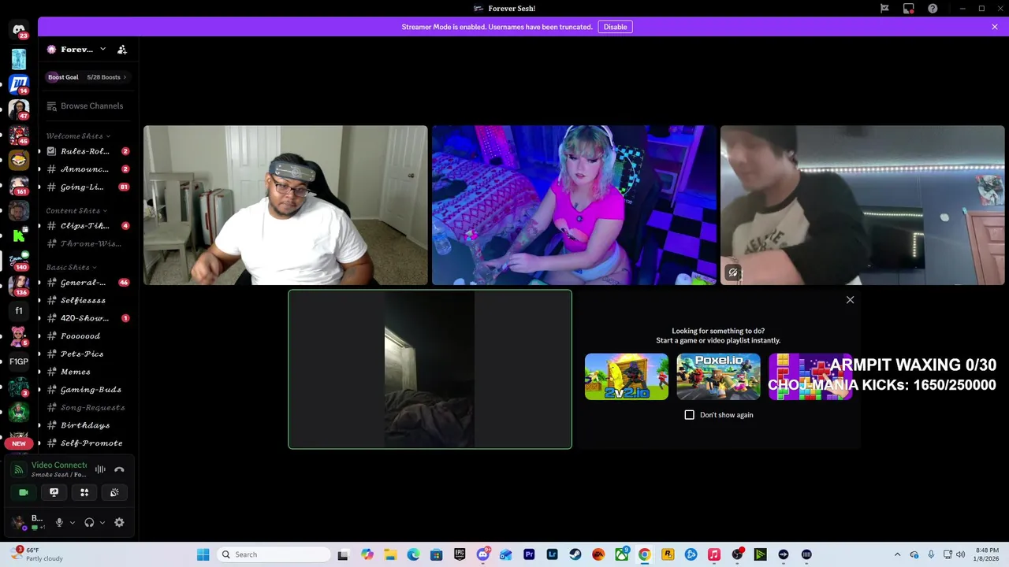Open the F1GP server icon
This screenshot has height=567, width=1009.
tap(19, 361)
